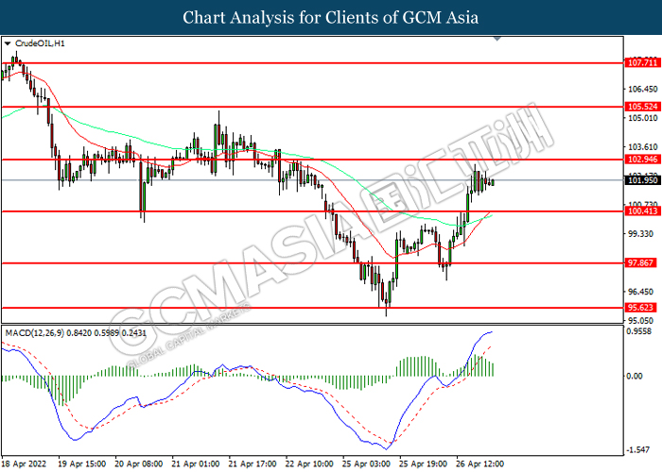Image resolution: width=662 pixels, height=472 pixels.
Task: Click the 103.610 price axis value
Action: tap(643, 147)
